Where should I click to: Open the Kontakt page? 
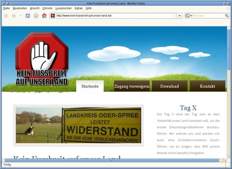click(207, 86)
